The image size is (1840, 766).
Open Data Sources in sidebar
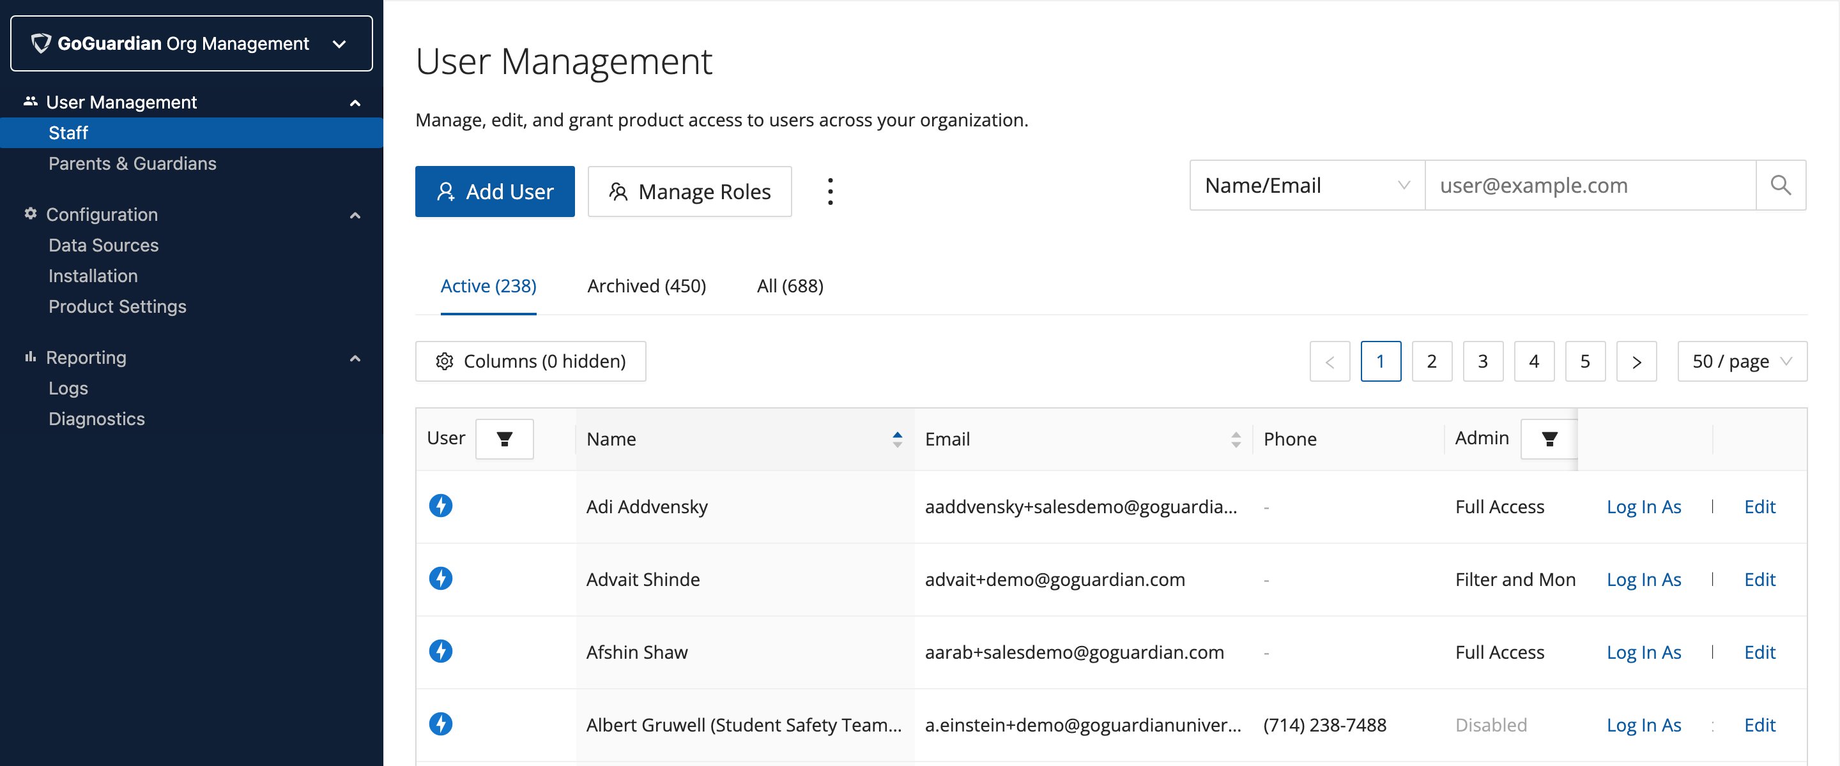pos(103,245)
